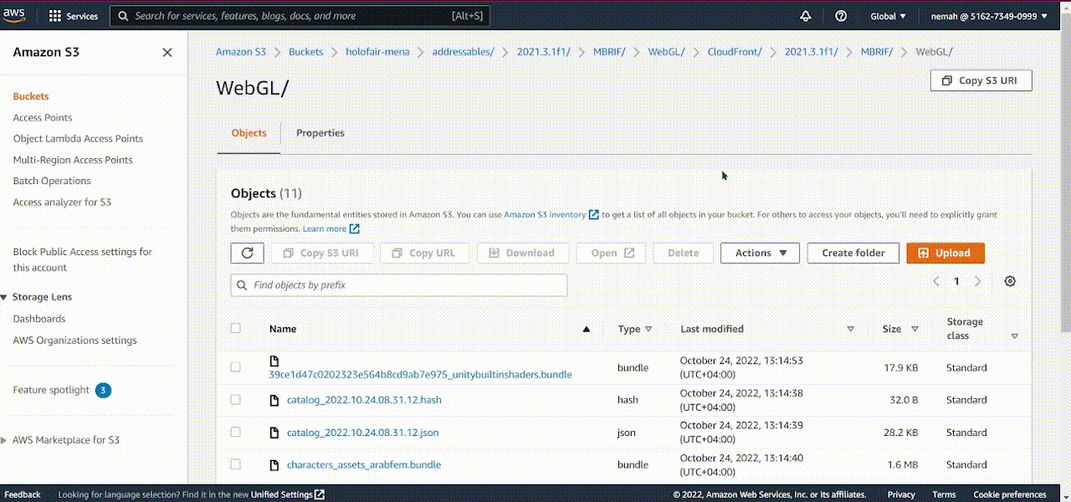The height and width of the screenshot is (502, 1071).
Task: Click the Feature spotlight badge count
Action: click(x=103, y=390)
